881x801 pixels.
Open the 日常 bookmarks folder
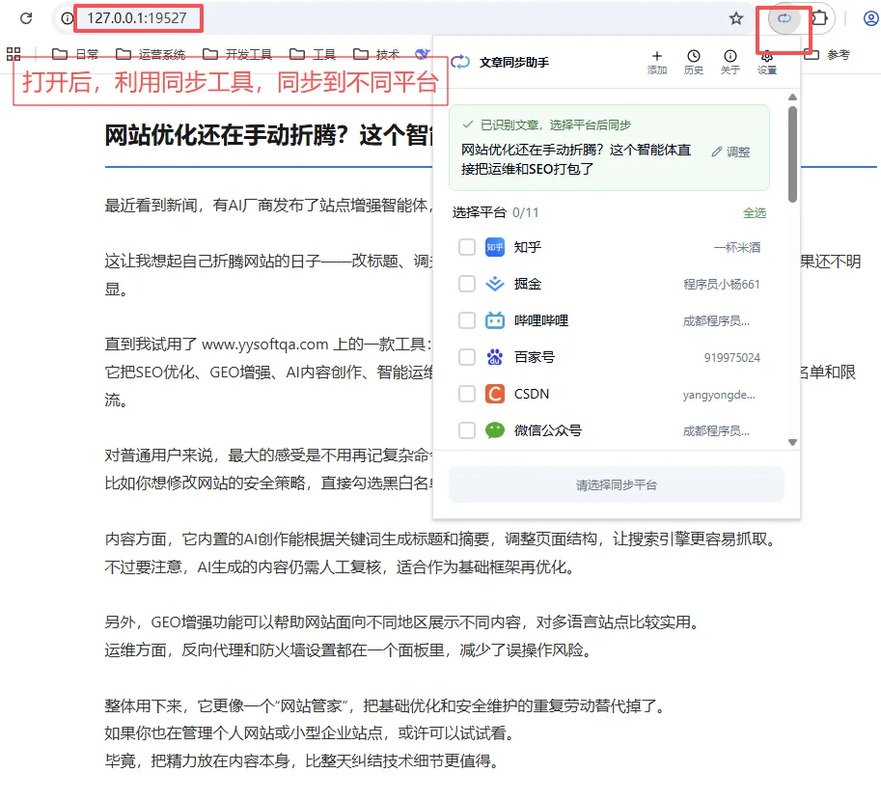tap(75, 54)
